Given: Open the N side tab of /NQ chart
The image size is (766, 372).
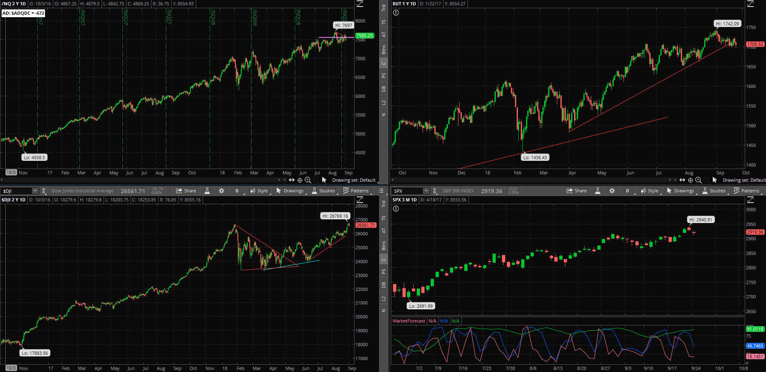Looking at the screenshot, I should tap(384, 115).
